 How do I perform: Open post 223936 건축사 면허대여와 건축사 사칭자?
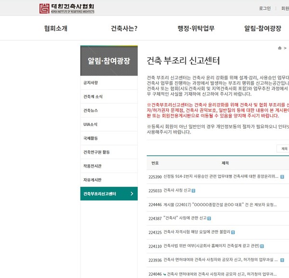221,260
